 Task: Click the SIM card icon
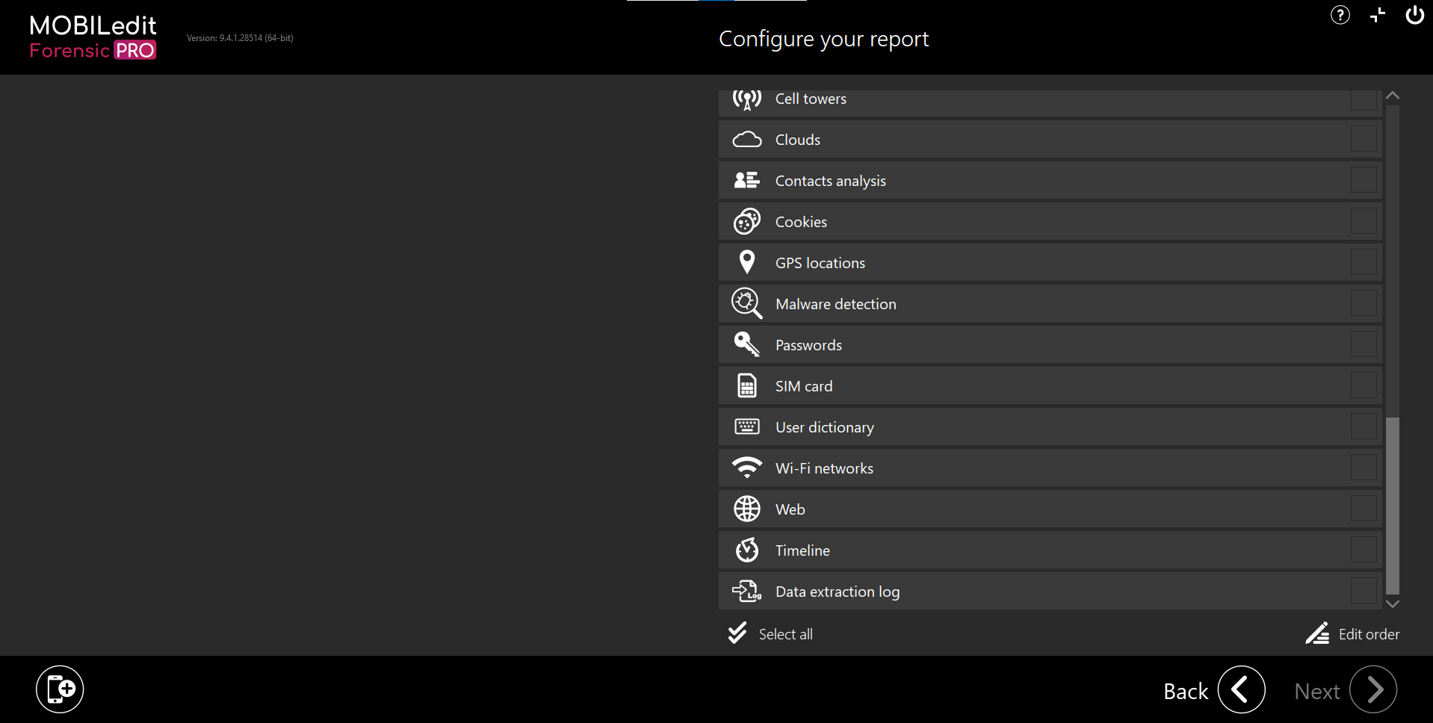pos(746,386)
